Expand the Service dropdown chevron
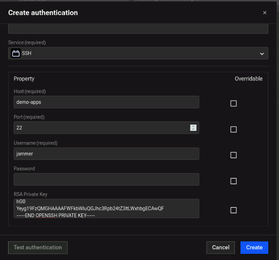279x260 pixels. tap(262, 53)
